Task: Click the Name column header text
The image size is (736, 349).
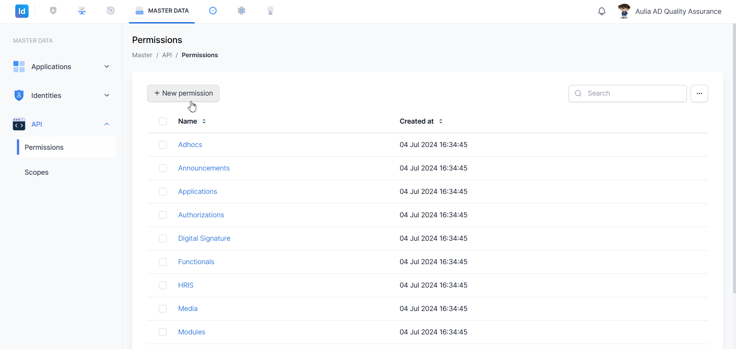Action: tap(187, 121)
